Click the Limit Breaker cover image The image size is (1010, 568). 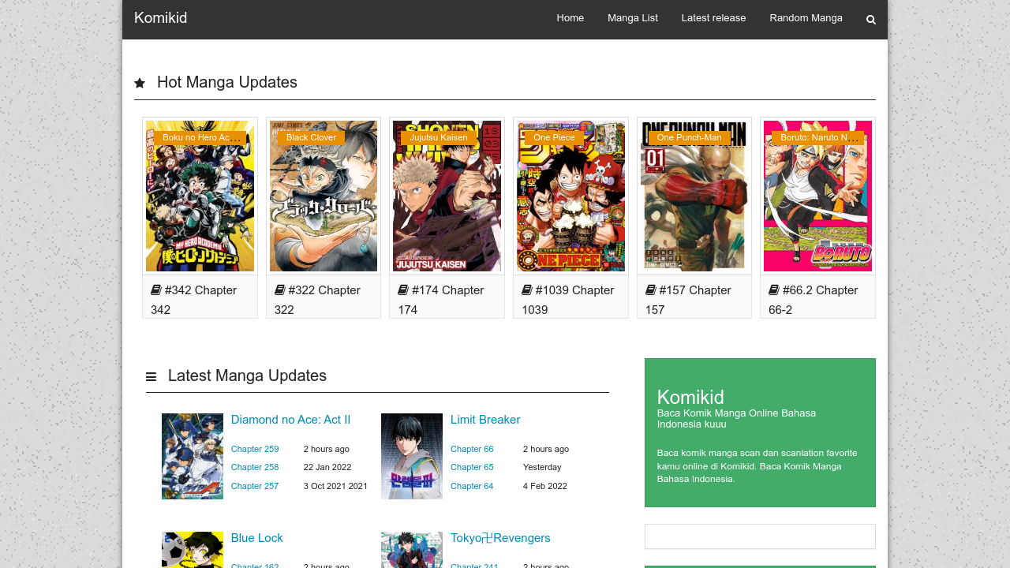pyautogui.click(x=412, y=456)
